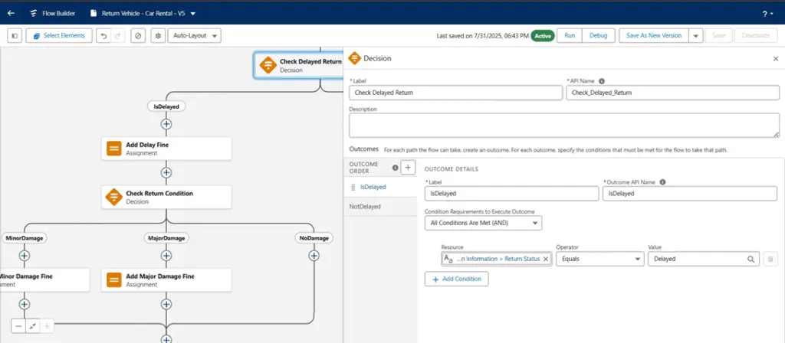Image resolution: width=785 pixels, height=343 pixels.
Task: Open Condition Requirements dropdown
Action: [x=483, y=223]
